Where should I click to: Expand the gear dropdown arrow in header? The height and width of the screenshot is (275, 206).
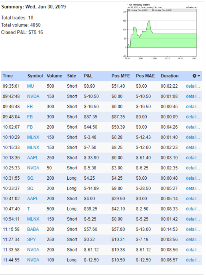point(199,76)
